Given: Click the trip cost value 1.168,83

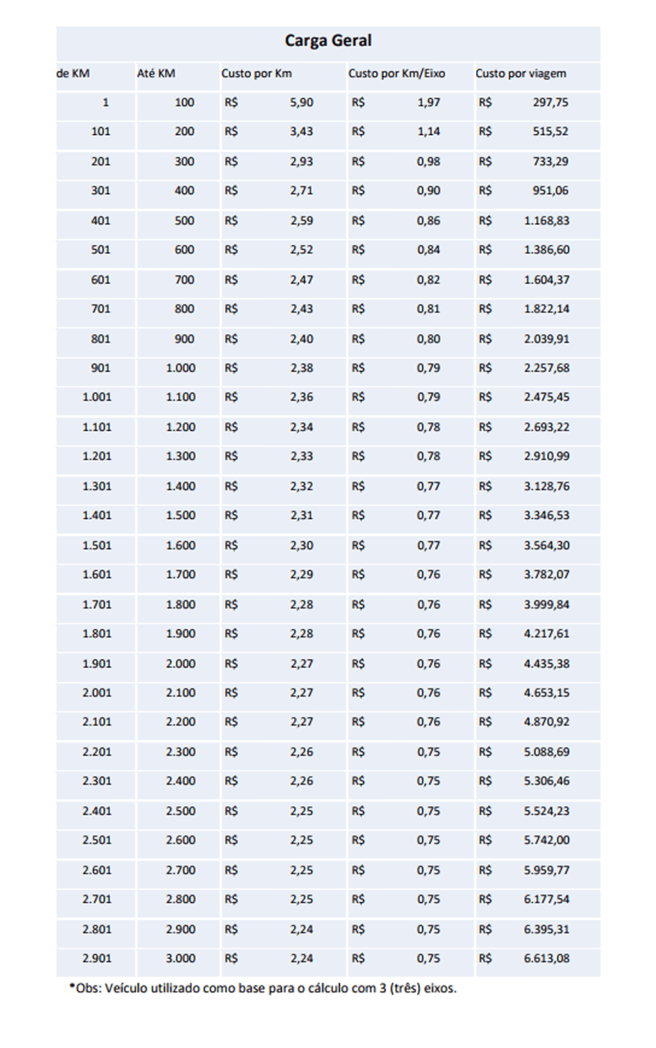Looking at the screenshot, I should [x=546, y=221].
